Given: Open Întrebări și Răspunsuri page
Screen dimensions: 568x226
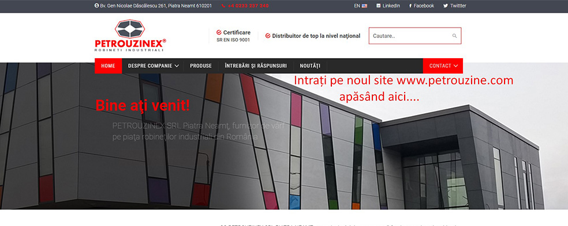Looking at the screenshot, I should pyautogui.click(x=256, y=66).
